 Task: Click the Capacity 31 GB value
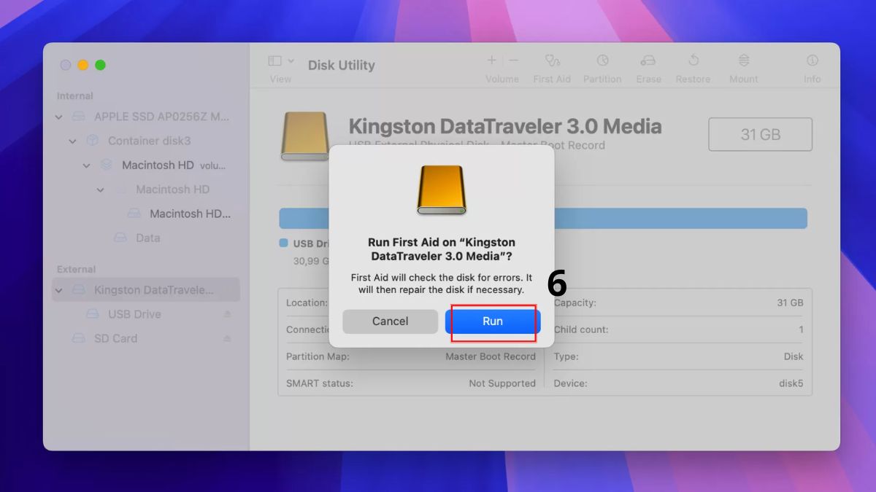[x=791, y=302]
